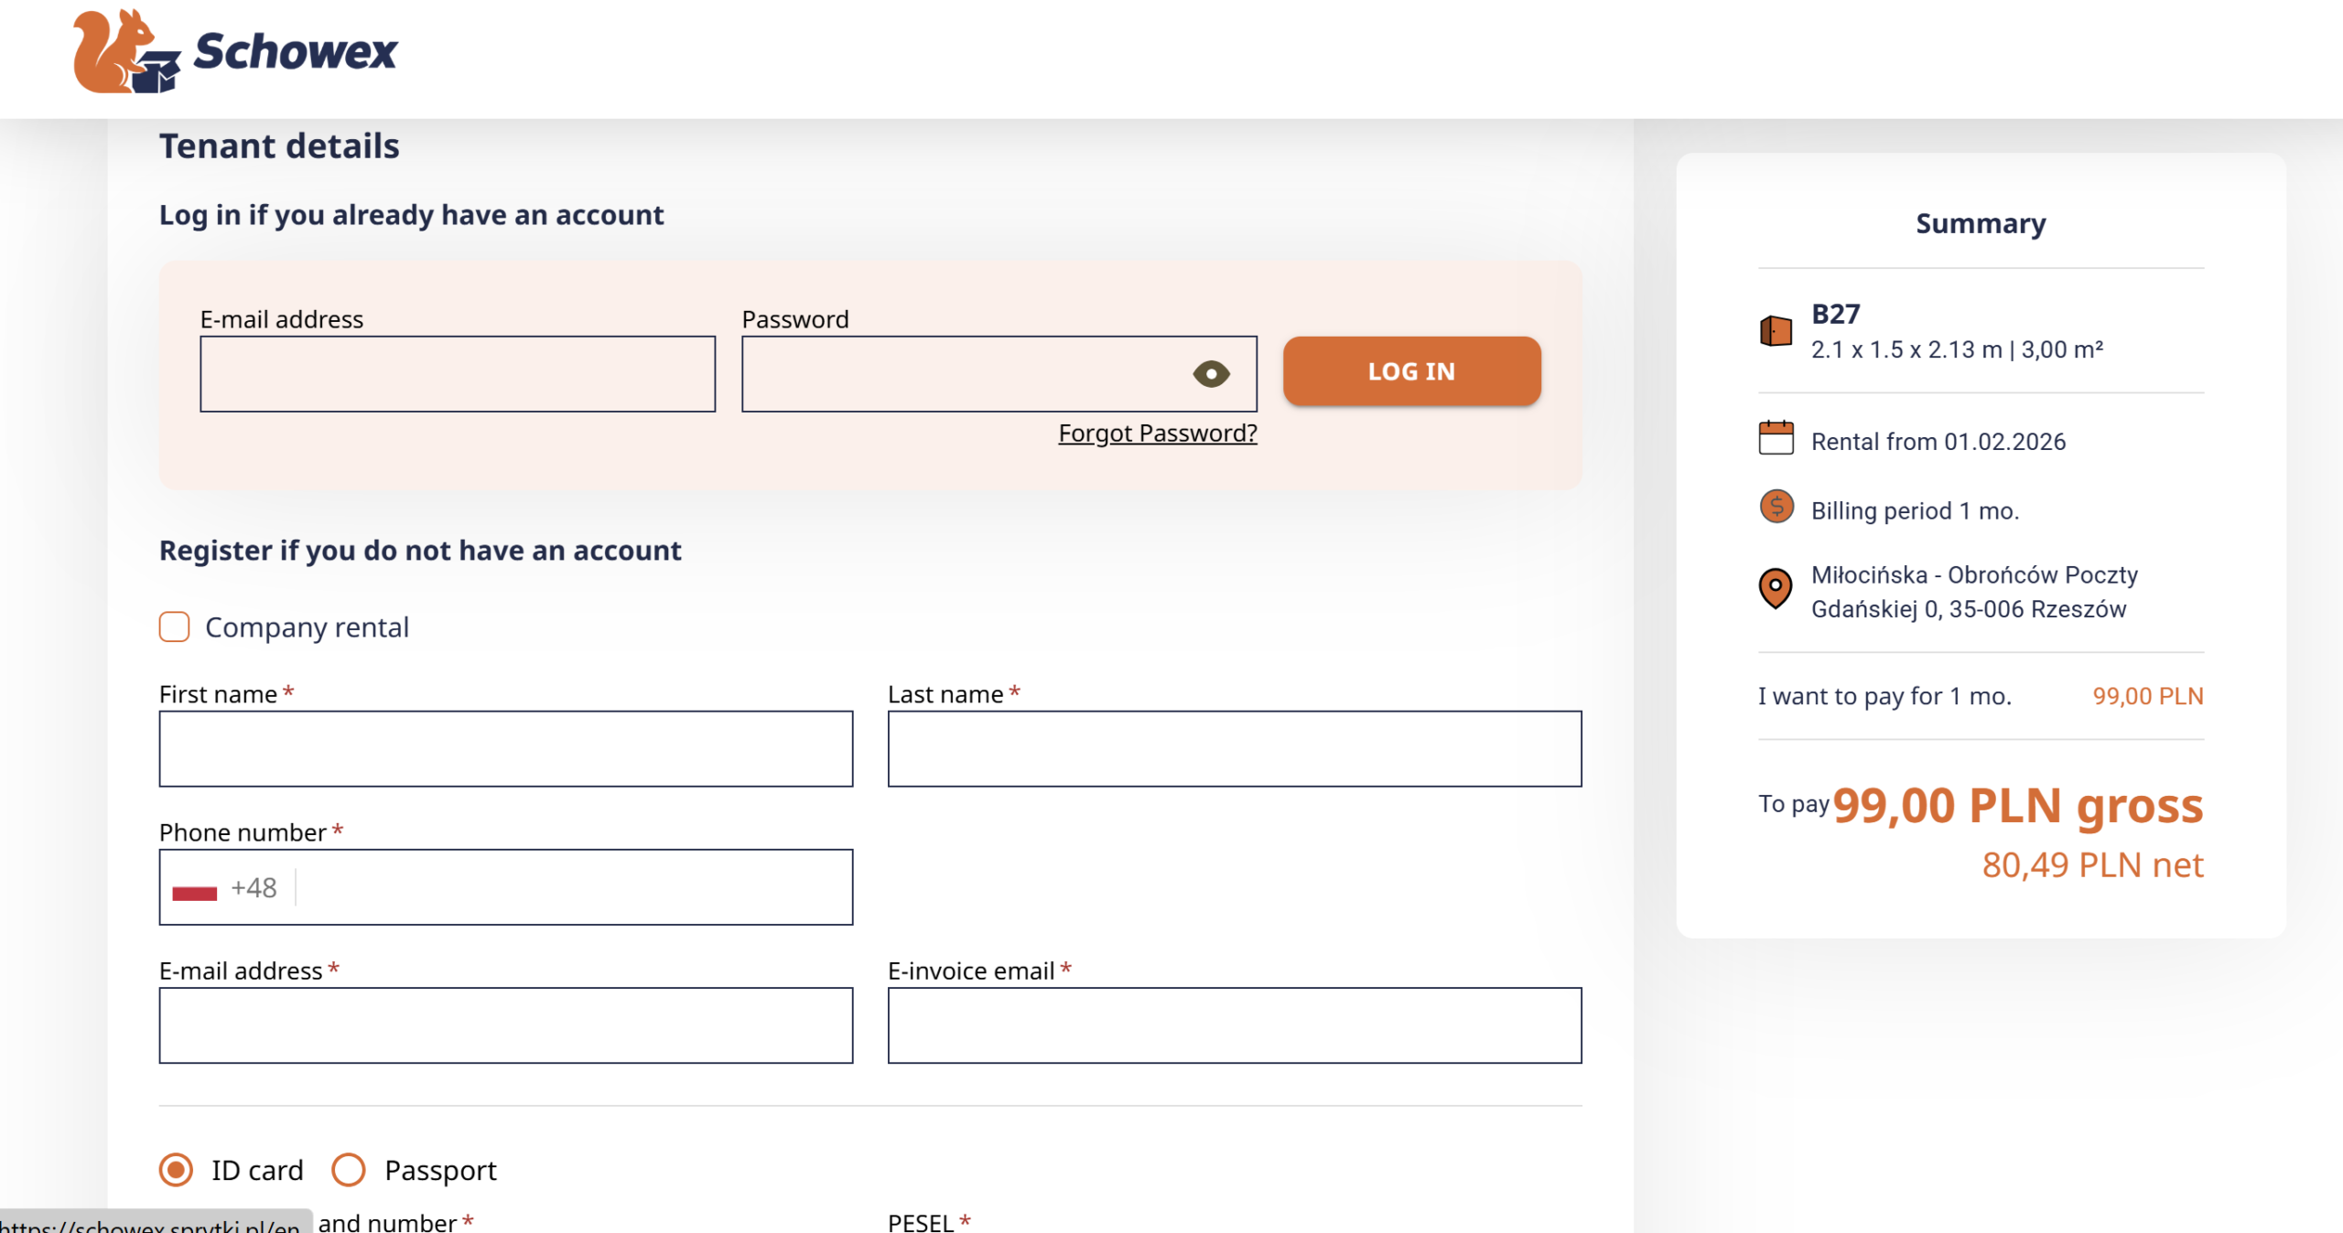
Task: Select the ID card radio button
Action: tap(176, 1170)
